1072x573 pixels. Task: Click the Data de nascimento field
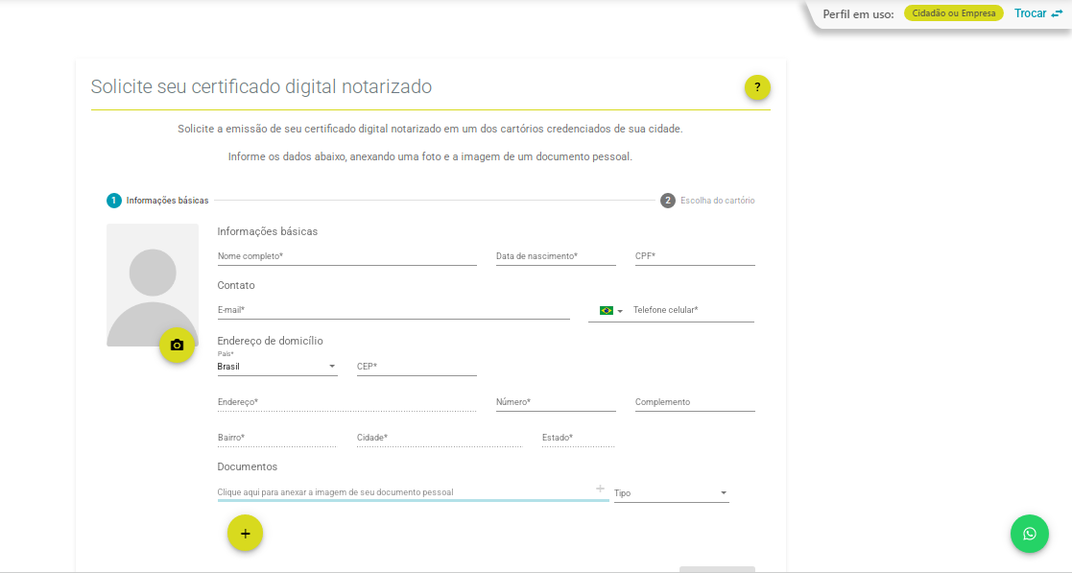555,257
